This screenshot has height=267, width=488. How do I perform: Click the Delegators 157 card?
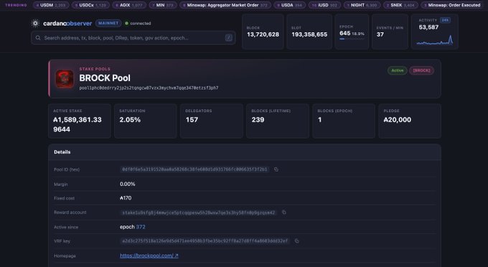pos(212,121)
